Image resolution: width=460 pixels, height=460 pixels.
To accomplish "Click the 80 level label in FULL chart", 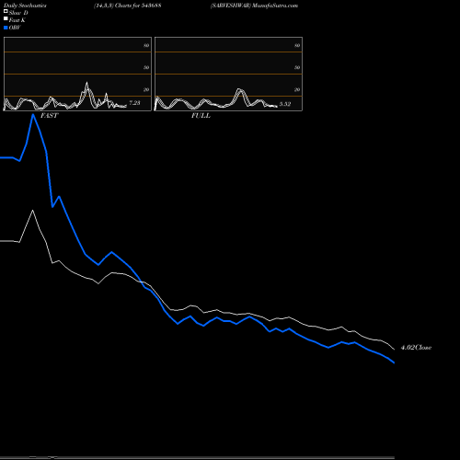I will pos(297,45).
